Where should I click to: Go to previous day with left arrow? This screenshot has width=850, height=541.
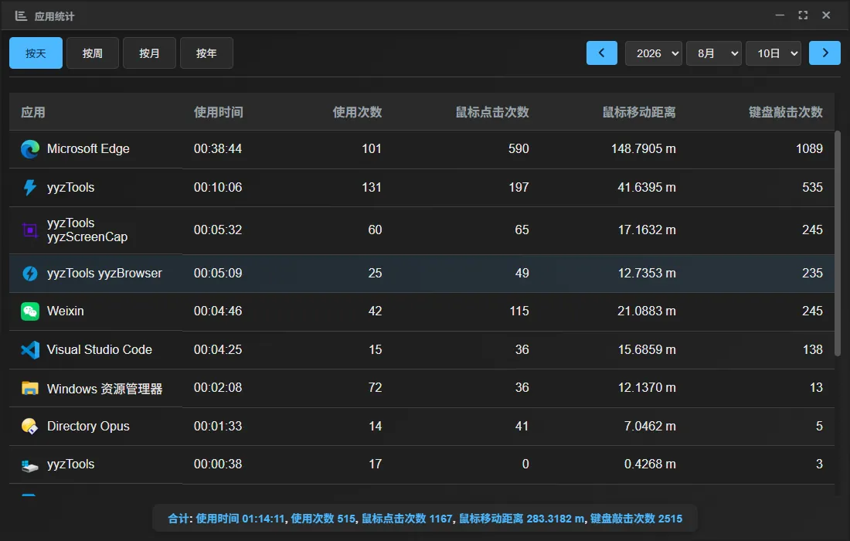tap(602, 53)
